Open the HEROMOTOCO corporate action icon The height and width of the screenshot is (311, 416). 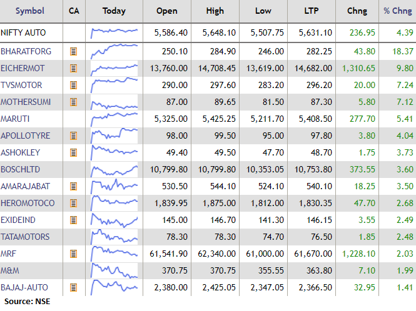click(74, 203)
